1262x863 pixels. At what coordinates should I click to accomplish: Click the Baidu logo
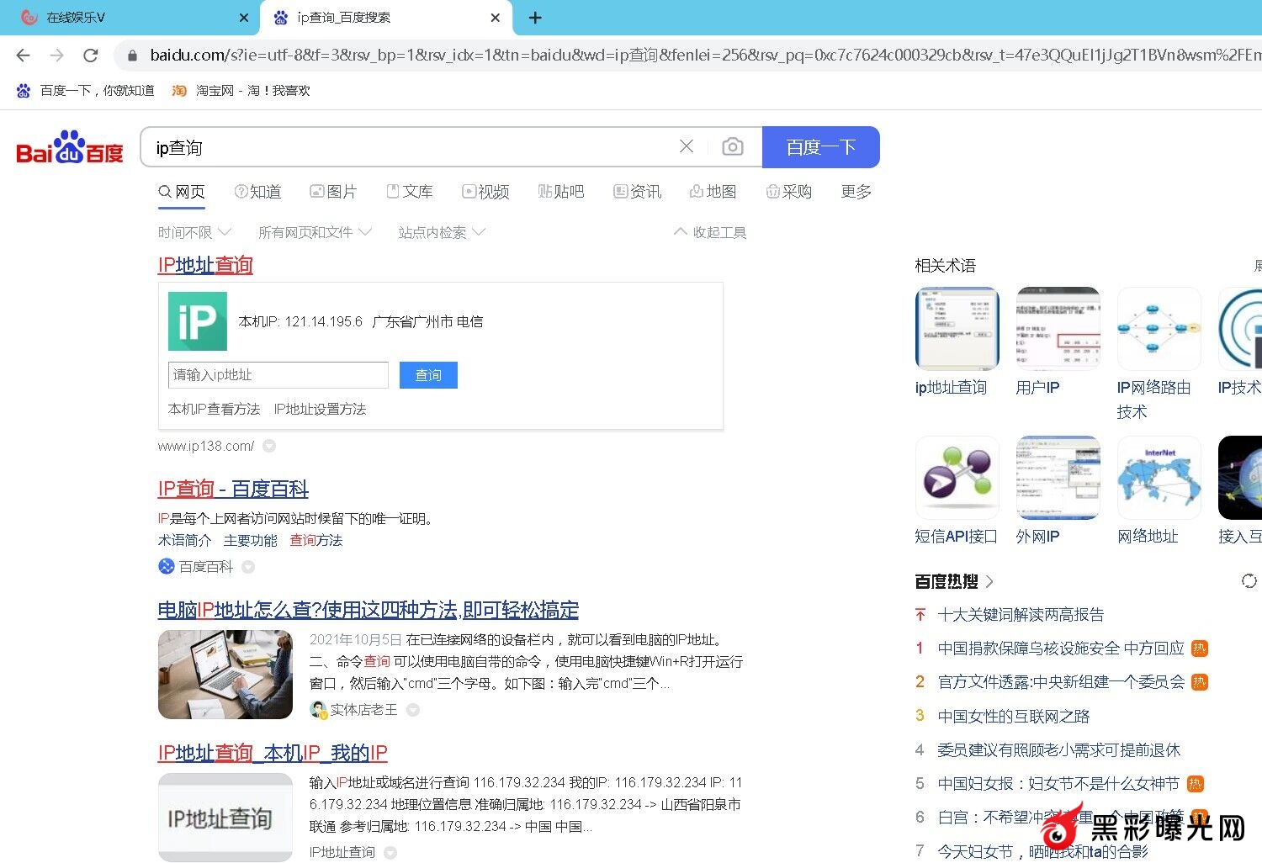click(70, 149)
